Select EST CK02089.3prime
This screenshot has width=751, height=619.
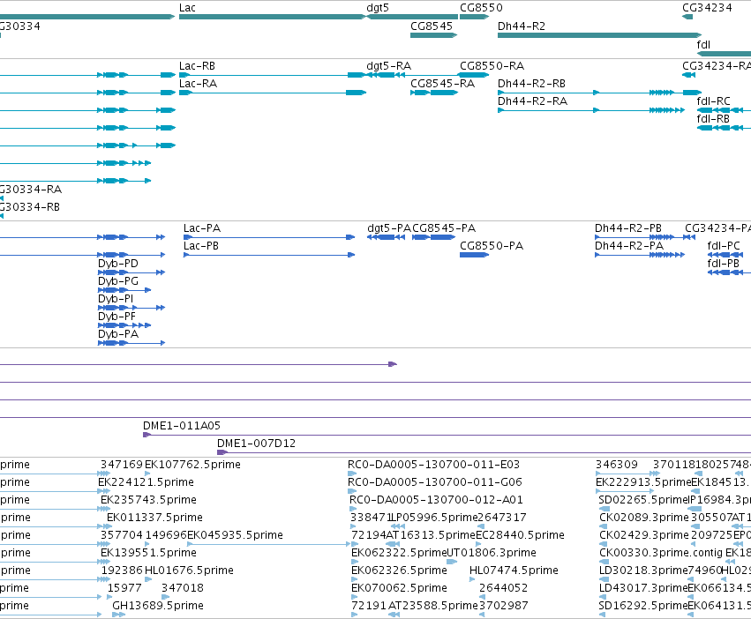coord(644,518)
